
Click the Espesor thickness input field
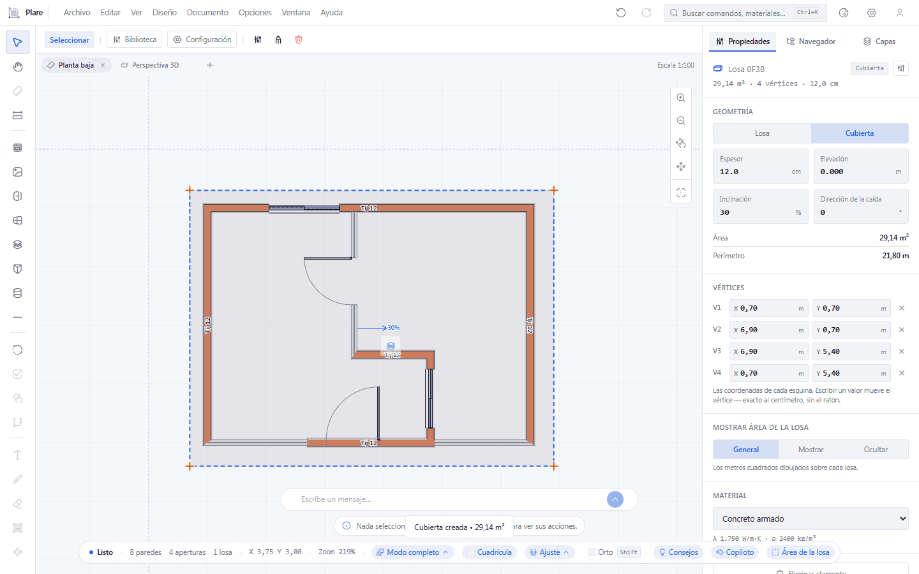[x=761, y=166]
